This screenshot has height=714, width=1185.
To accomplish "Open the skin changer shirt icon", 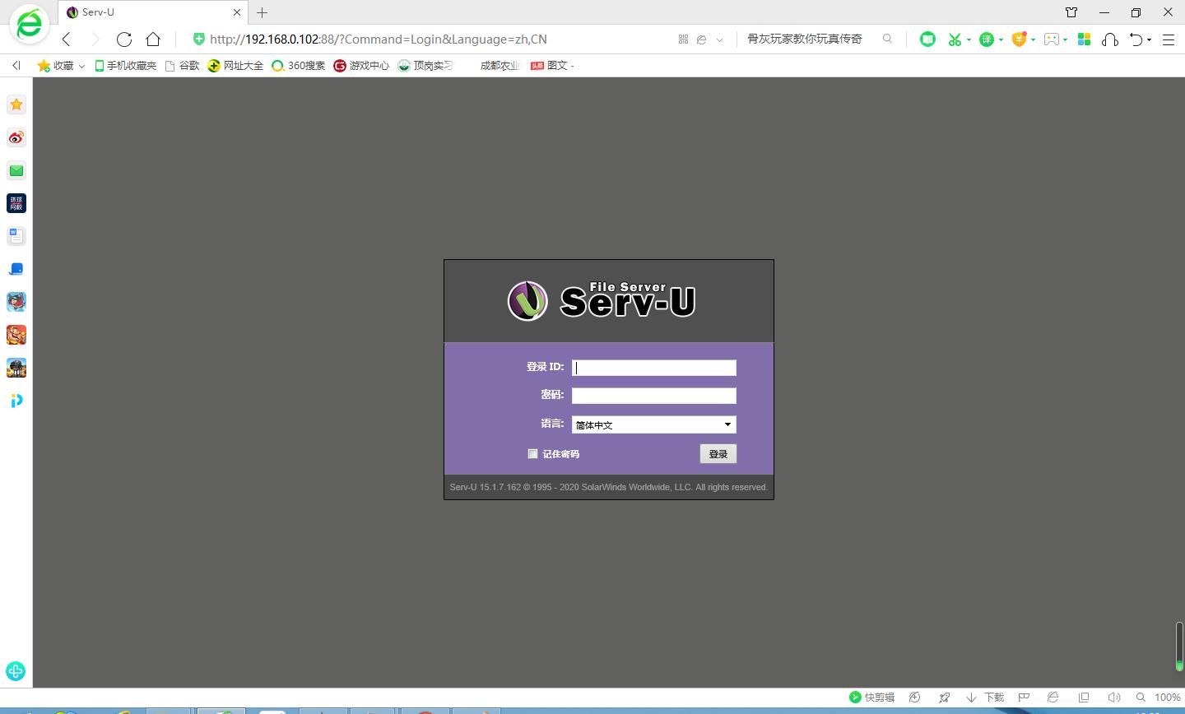I will 1071,12.
